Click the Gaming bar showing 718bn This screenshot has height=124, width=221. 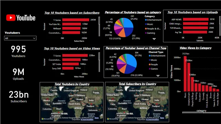pyautogui.click(x=196, y=87)
